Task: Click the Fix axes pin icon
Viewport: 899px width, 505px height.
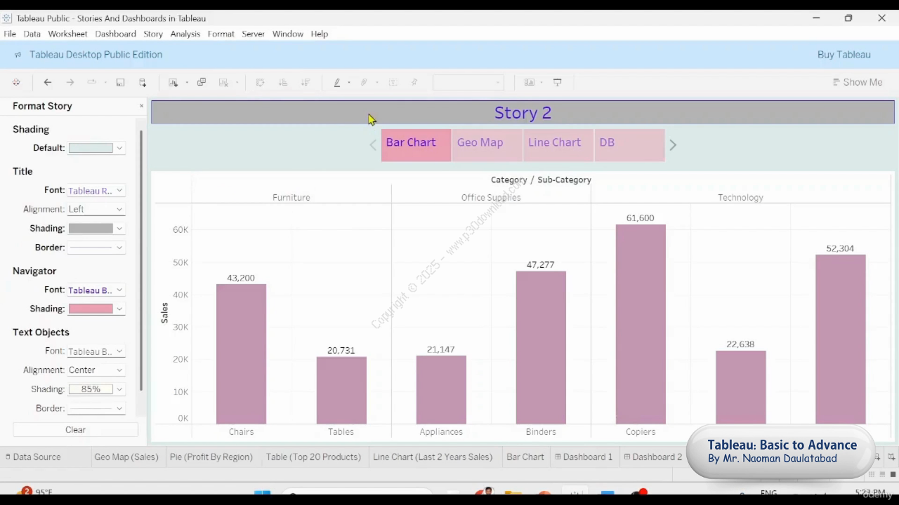Action: [414, 82]
